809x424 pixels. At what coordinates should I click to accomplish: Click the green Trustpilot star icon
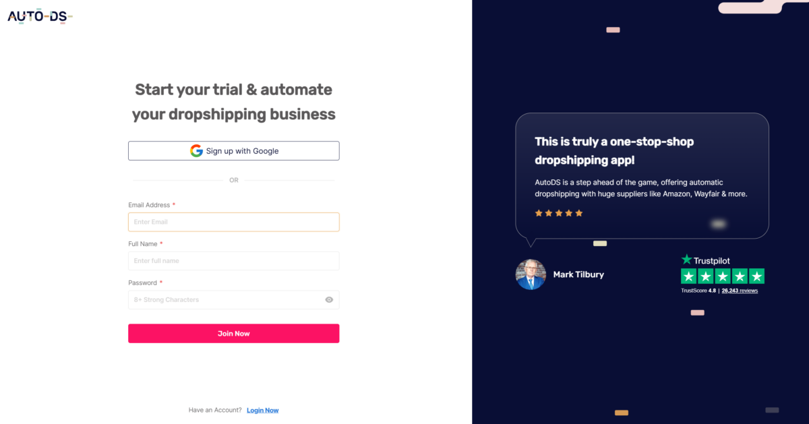(x=687, y=260)
